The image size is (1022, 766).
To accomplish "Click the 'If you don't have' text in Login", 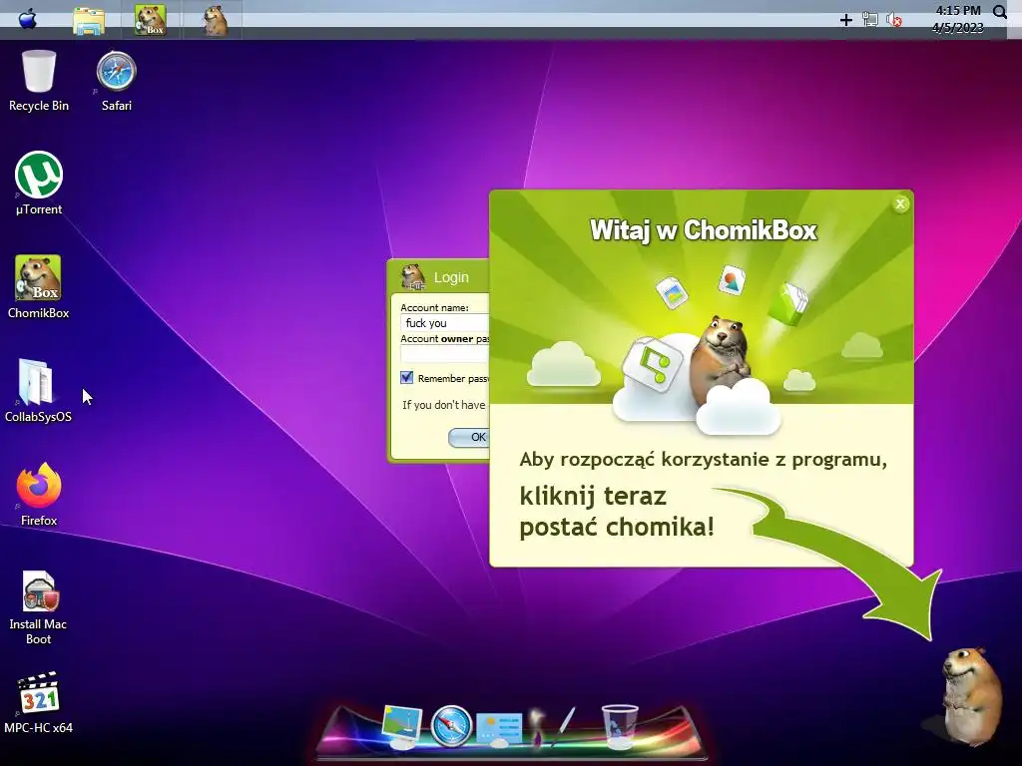I will [x=444, y=405].
